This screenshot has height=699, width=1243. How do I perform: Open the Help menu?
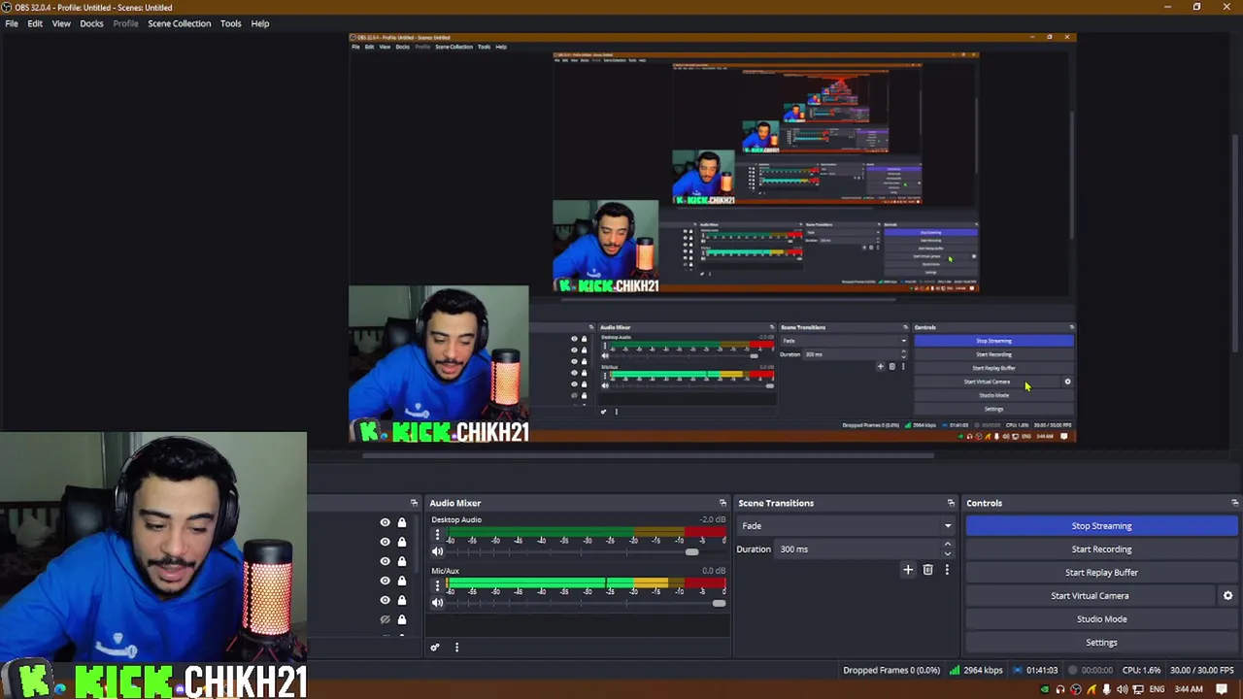point(260,23)
